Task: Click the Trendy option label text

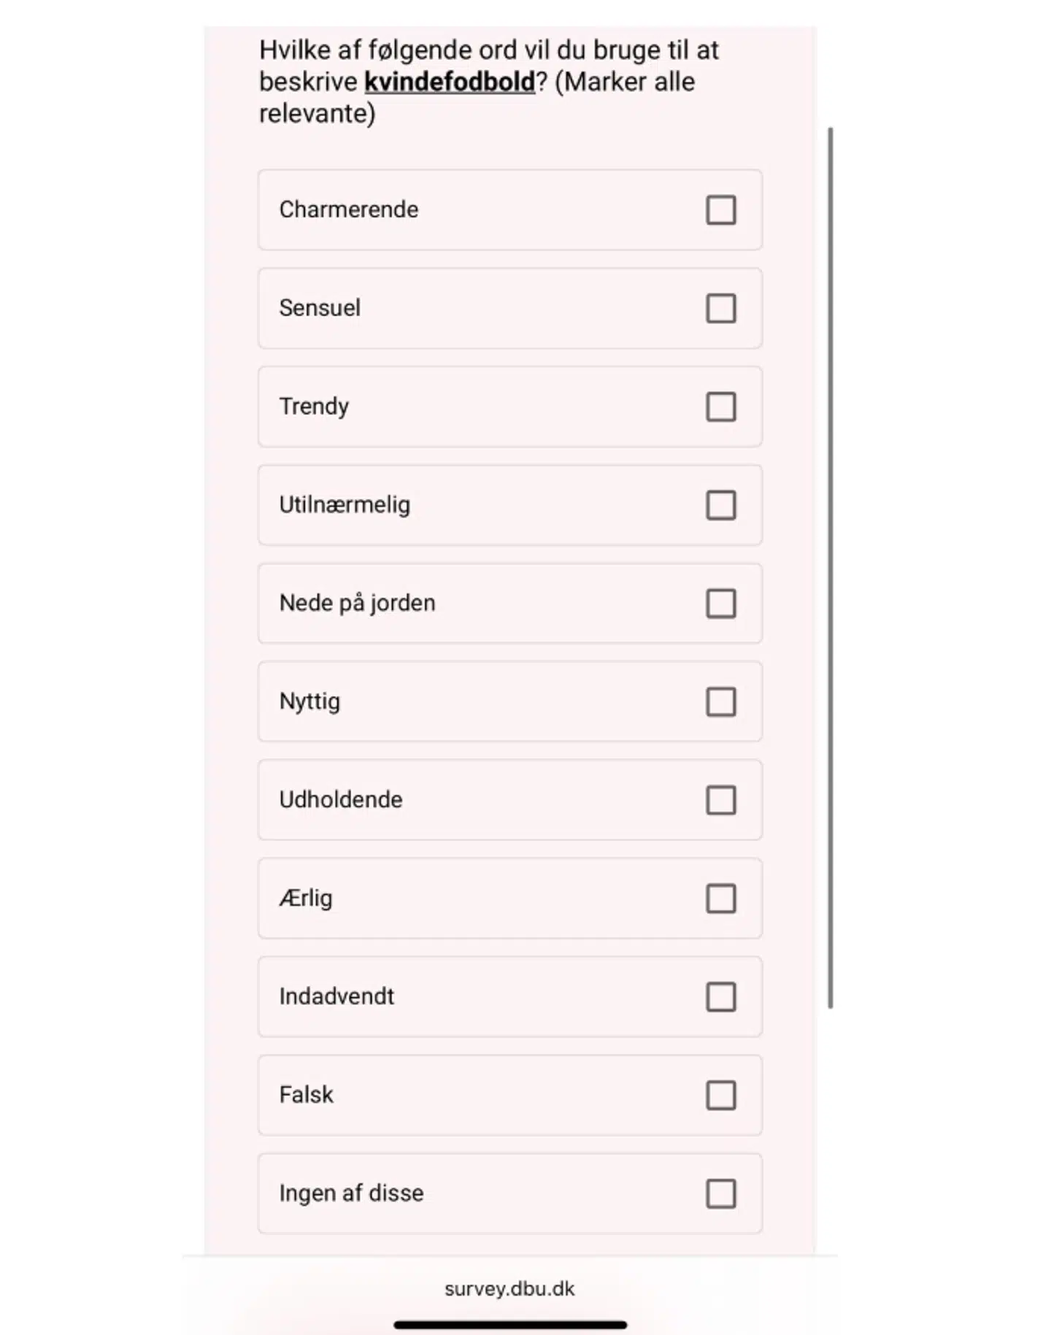Action: [x=314, y=406]
